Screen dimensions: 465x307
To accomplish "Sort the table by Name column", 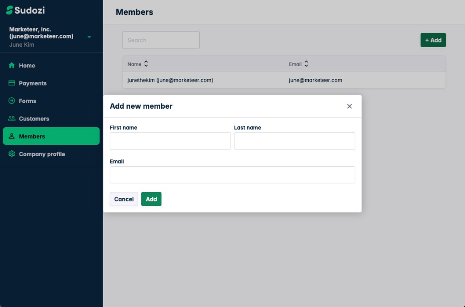I will [x=145, y=64].
